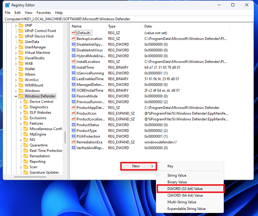Expand the NIS key

(21, 140)
